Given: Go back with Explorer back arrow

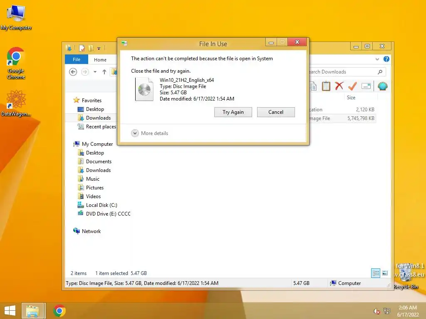Looking at the screenshot, I should 73,72.
